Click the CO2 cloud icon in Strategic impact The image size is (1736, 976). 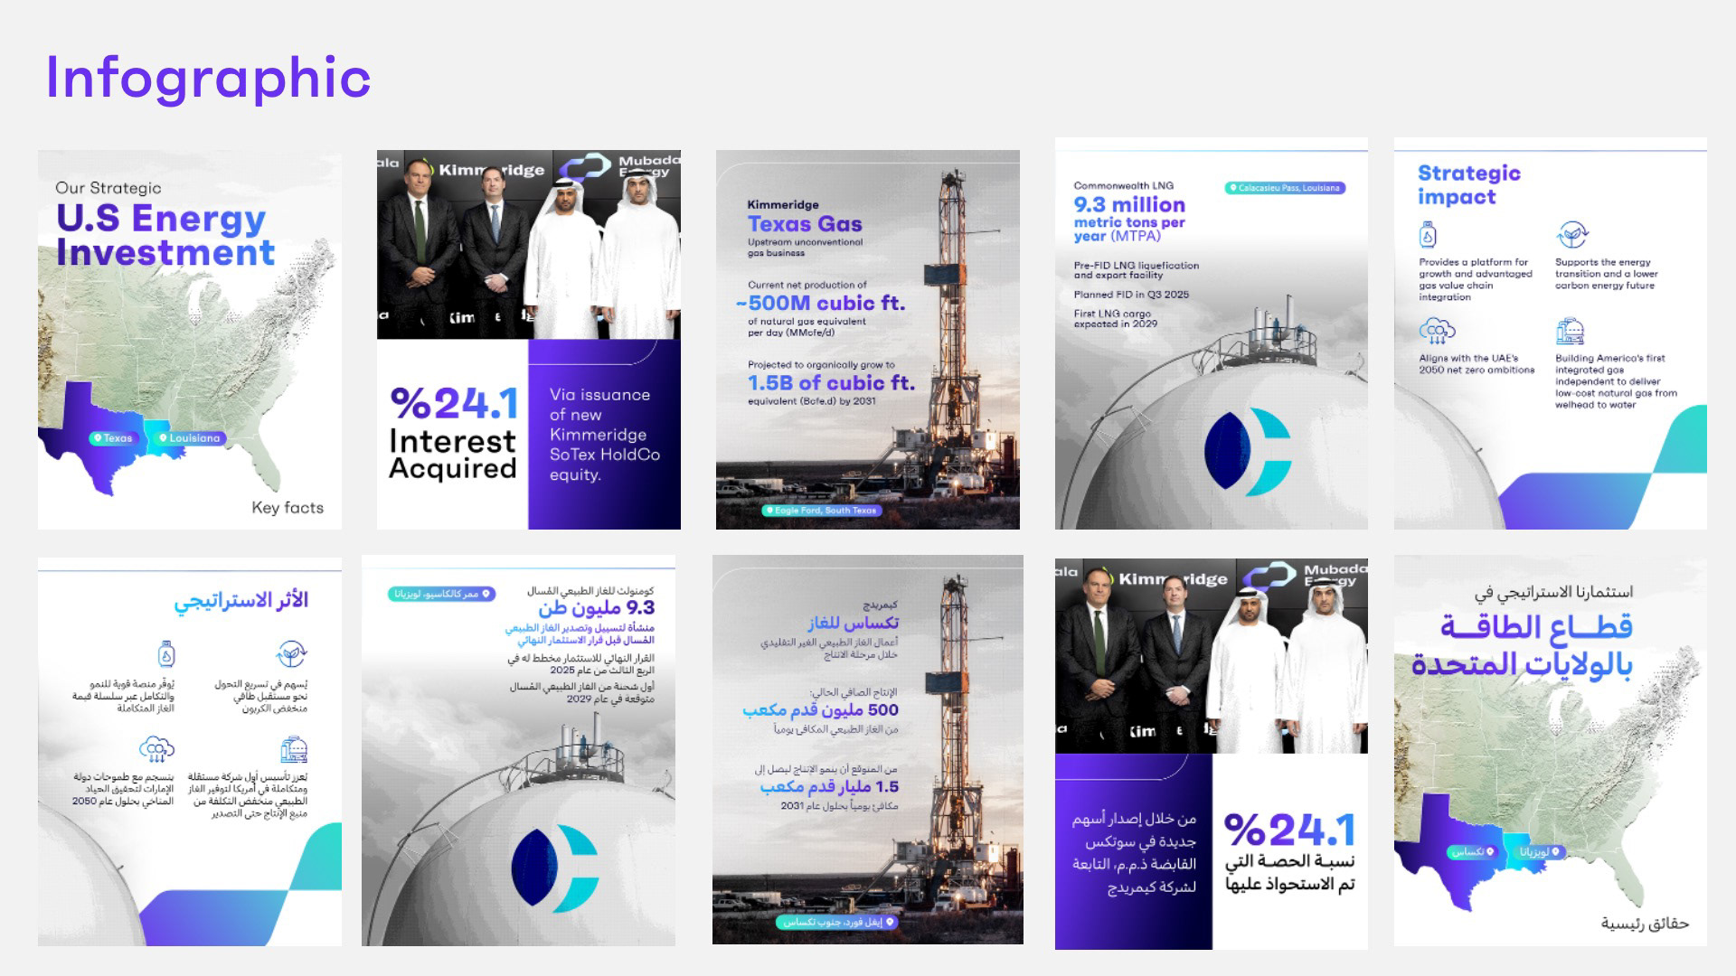(1437, 332)
